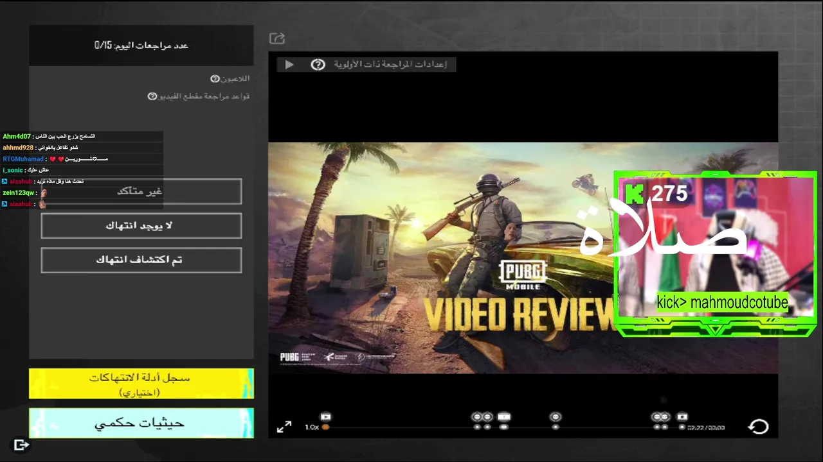This screenshot has width=823, height=462.
Task: Click chat username Ahm4d07
Action: point(17,137)
